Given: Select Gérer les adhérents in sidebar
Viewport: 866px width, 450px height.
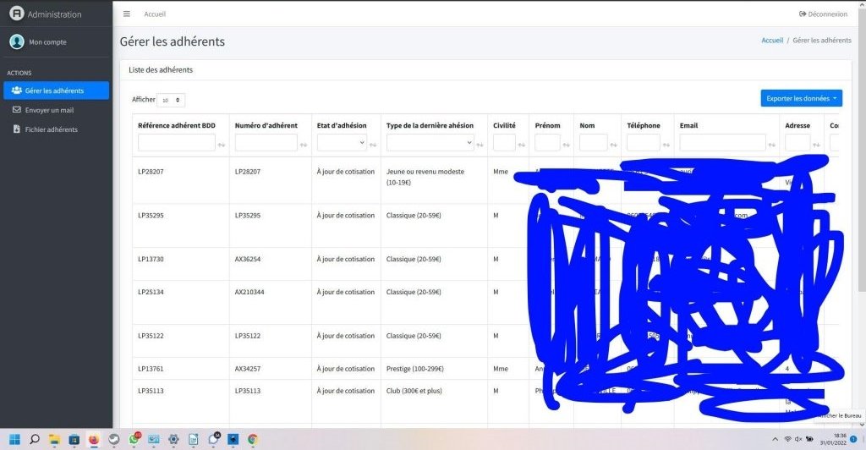Looking at the screenshot, I should click(56, 91).
